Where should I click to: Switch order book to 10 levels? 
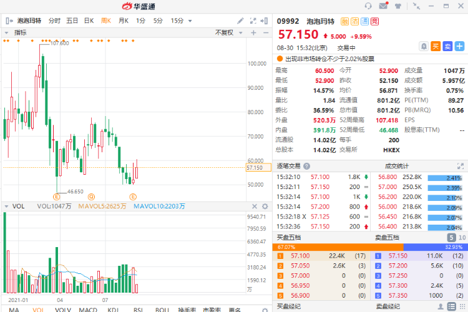[462, 237]
